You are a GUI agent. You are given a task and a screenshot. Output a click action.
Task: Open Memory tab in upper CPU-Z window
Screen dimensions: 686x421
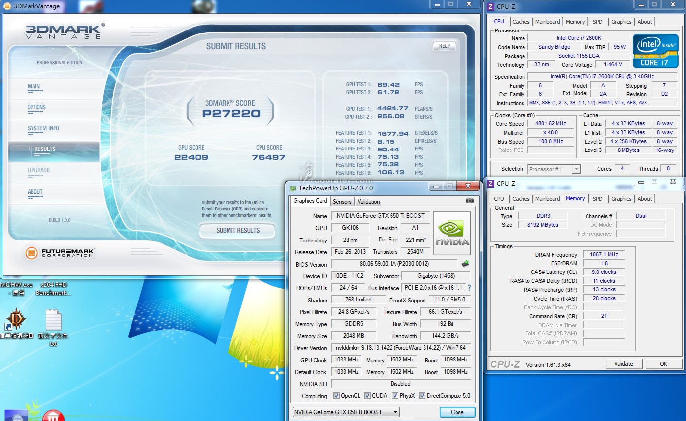[575, 22]
